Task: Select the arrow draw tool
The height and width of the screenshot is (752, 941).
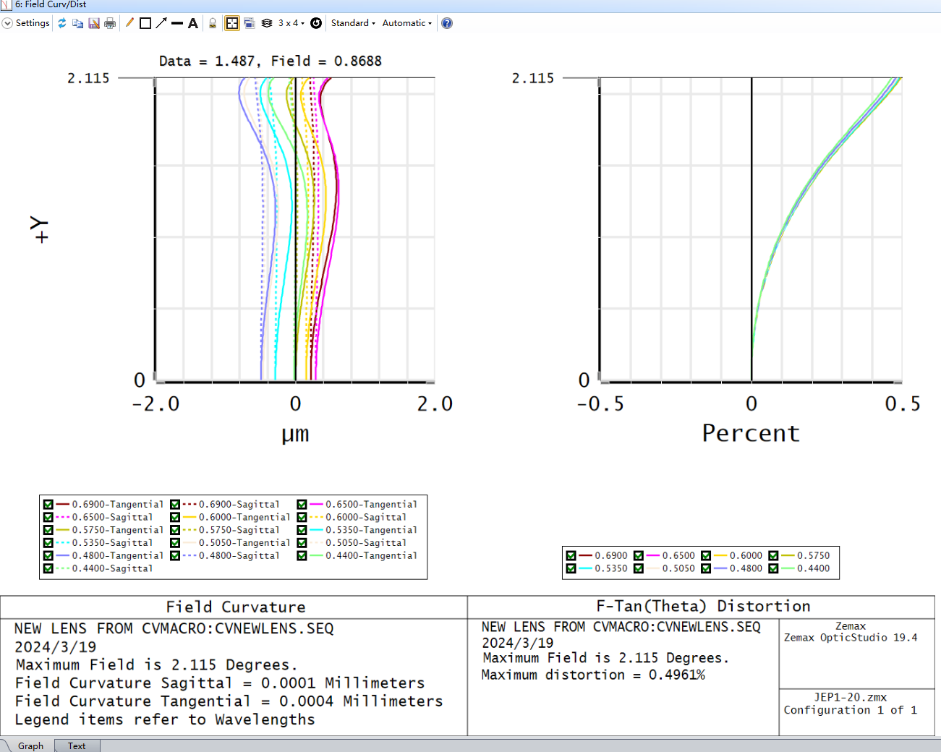Action: tap(161, 23)
